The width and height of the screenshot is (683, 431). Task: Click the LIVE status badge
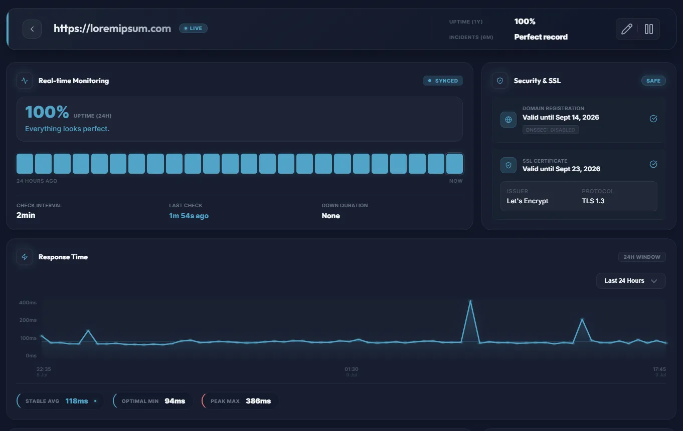click(193, 29)
